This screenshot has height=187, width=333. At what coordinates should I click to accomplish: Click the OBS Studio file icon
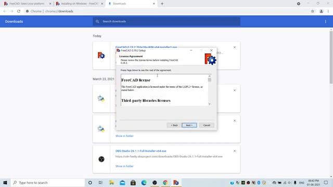pyautogui.click(x=101, y=159)
